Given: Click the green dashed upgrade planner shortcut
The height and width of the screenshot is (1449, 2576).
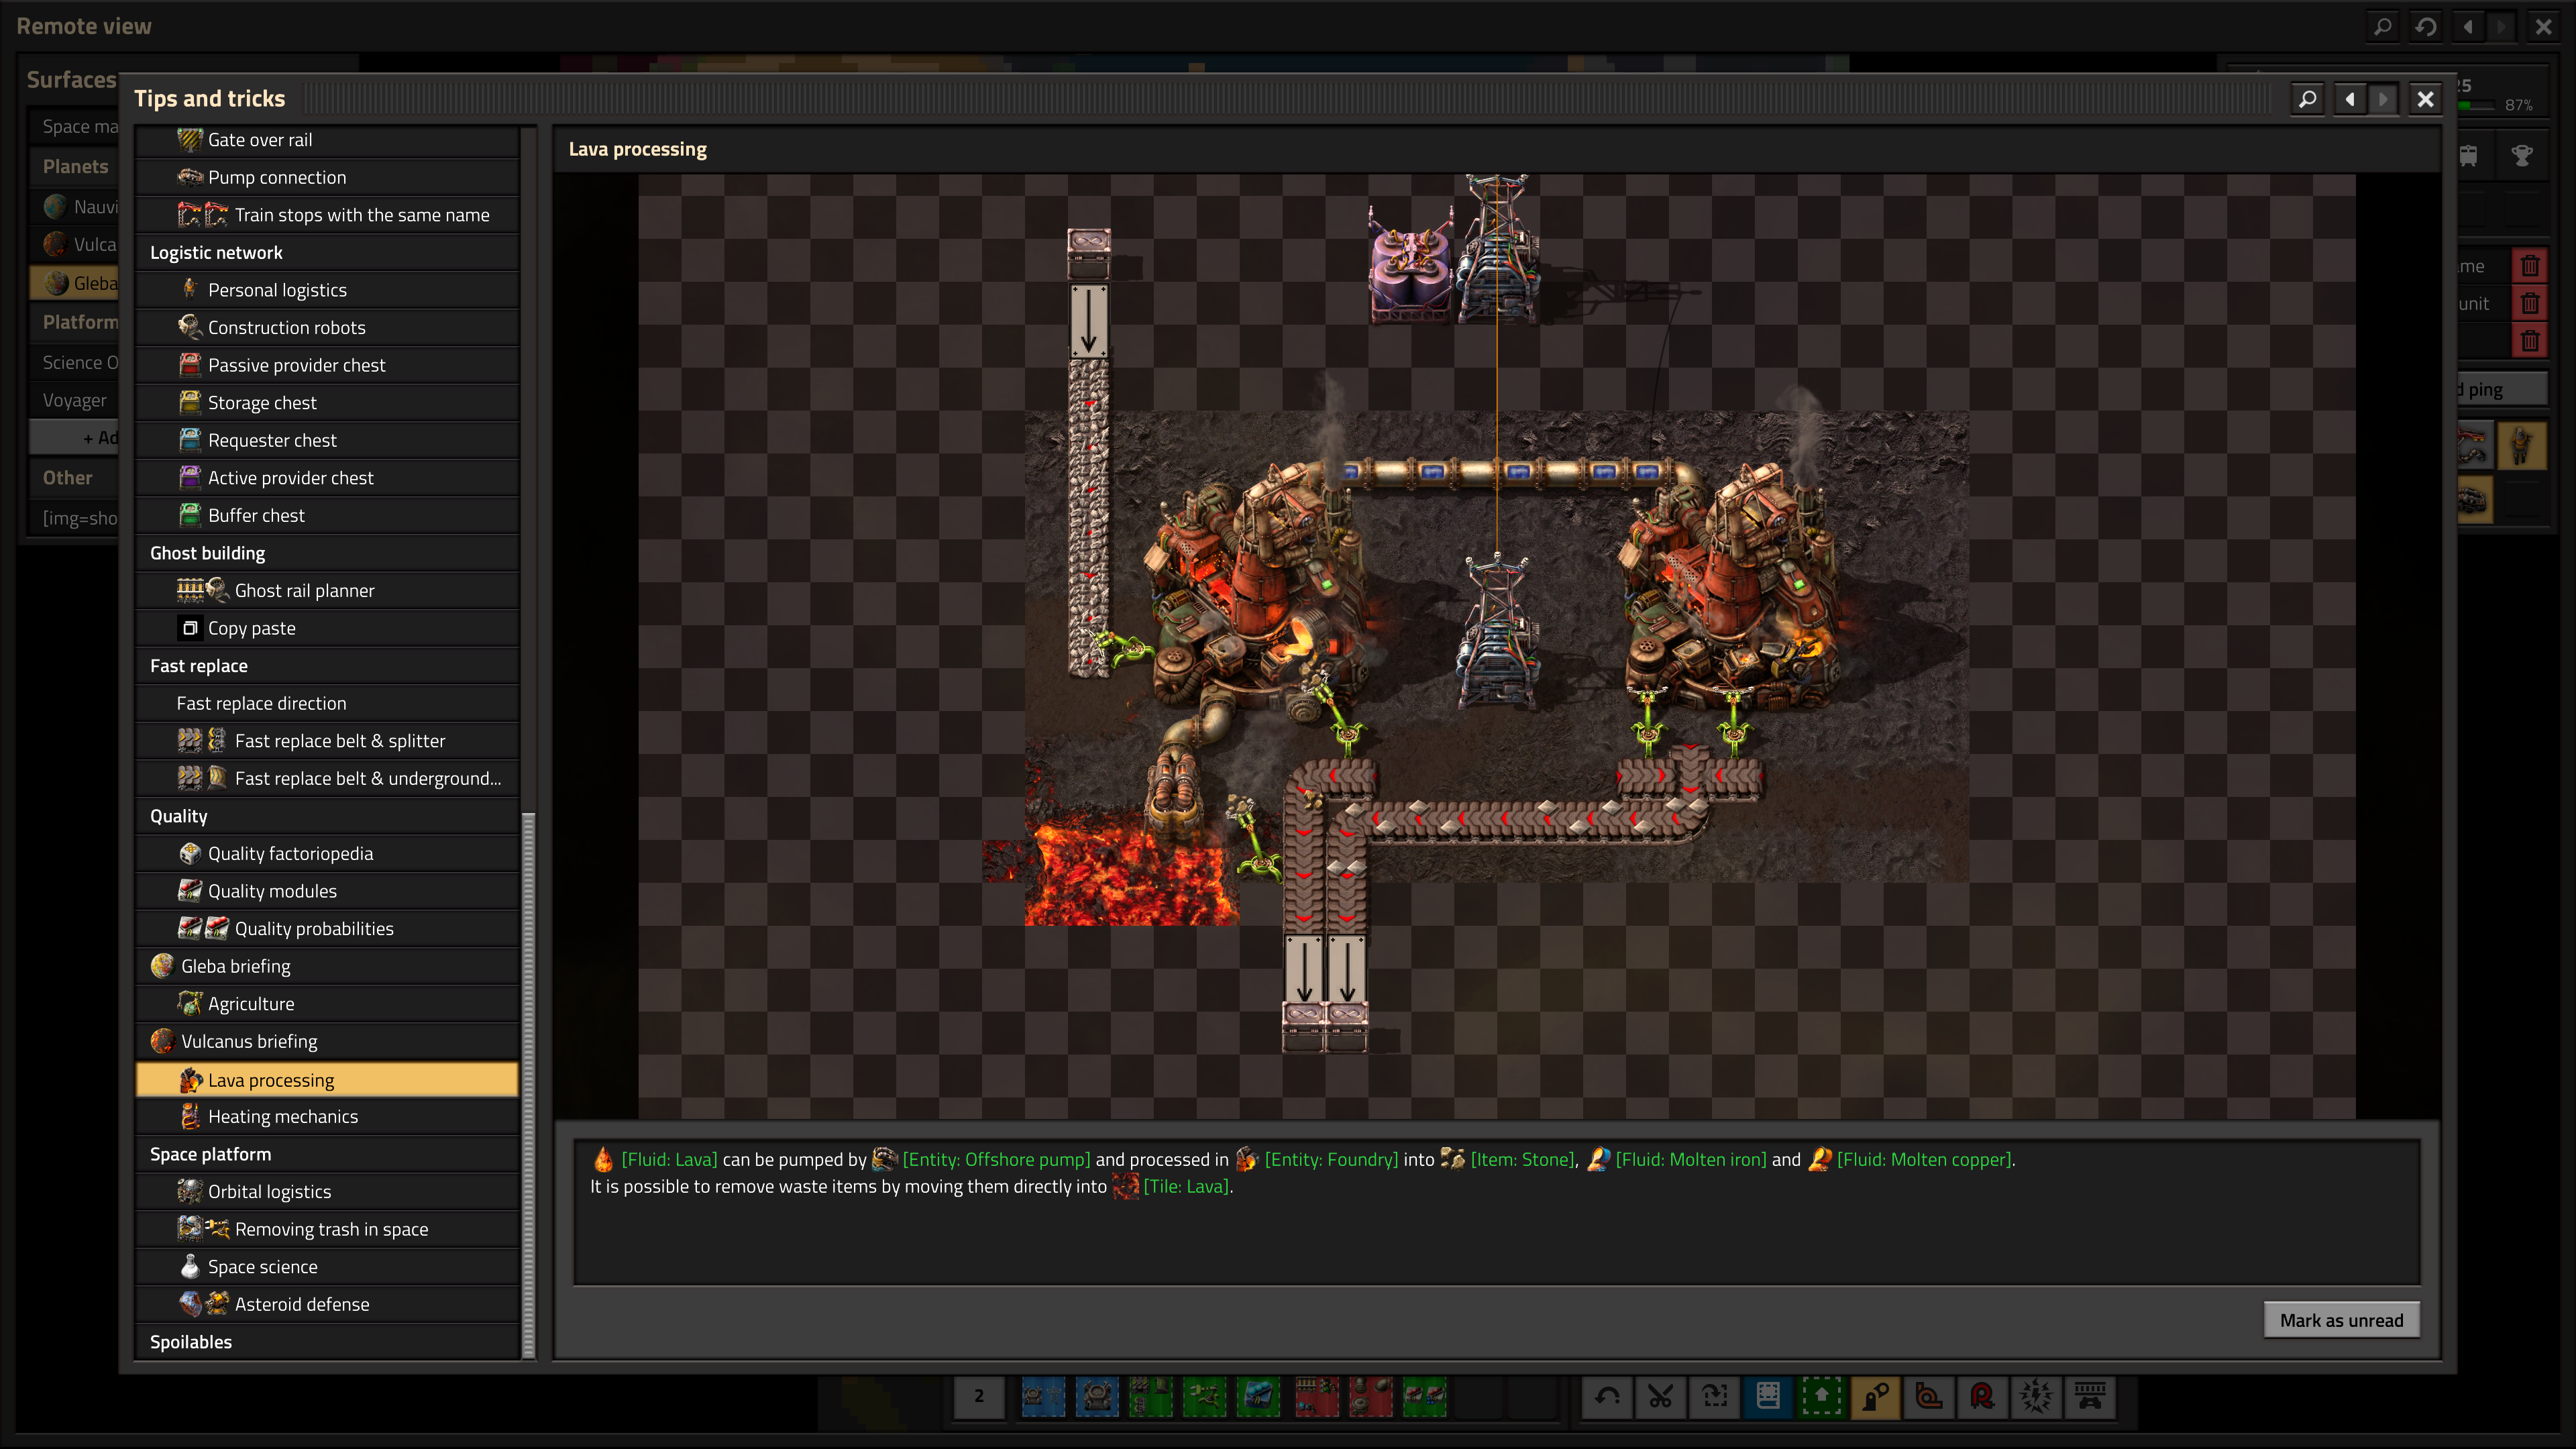Looking at the screenshot, I should tap(1822, 1397).
